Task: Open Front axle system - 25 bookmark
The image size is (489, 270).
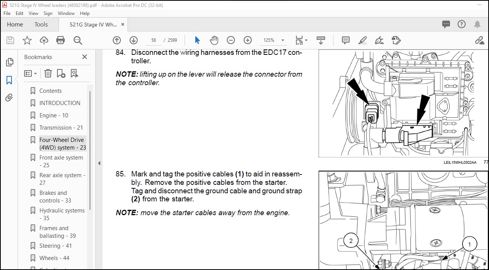Action: 61,161
